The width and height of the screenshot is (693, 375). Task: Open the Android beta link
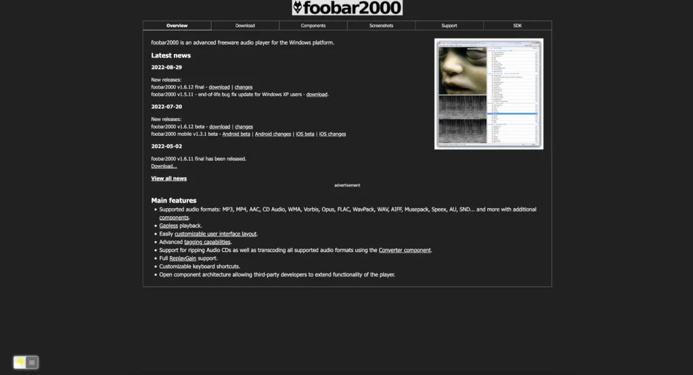(236, 134)
